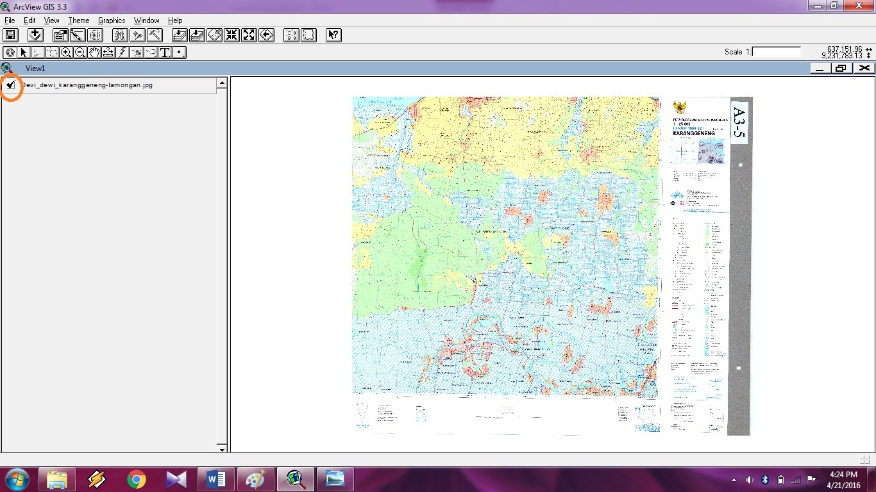Screen dimensions: 876x492
Task: Open Winamp from the taskbar
Action: point(97,479)
